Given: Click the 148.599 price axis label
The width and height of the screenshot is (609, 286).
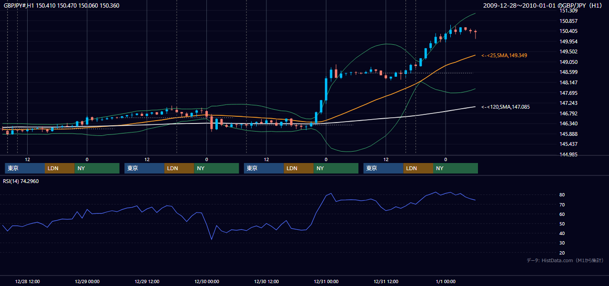Looking at the screenshot, I should (568, 72).
